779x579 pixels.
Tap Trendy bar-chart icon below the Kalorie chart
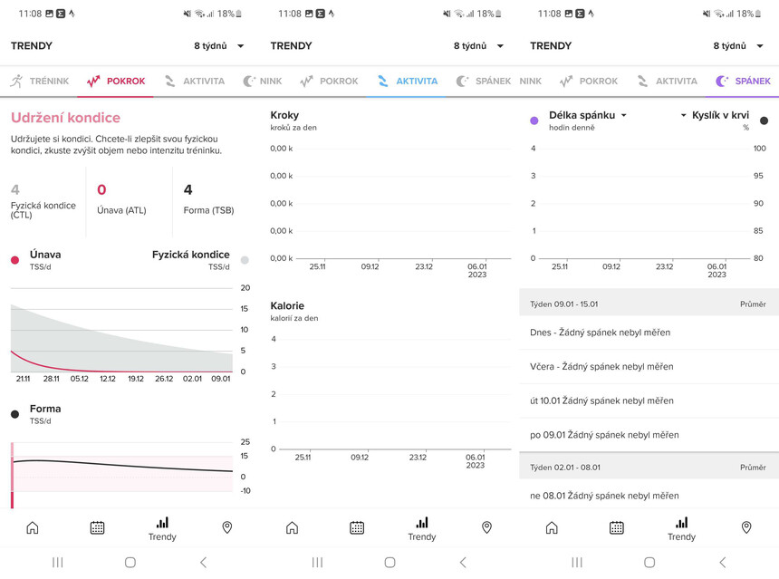tap(422, 527)
